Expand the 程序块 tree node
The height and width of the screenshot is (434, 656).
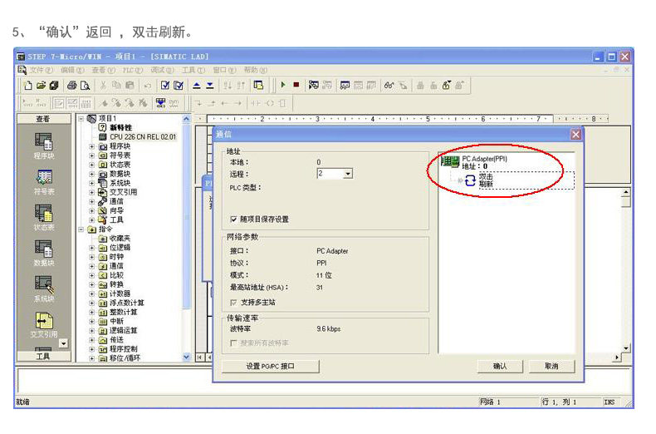[91, 146]
